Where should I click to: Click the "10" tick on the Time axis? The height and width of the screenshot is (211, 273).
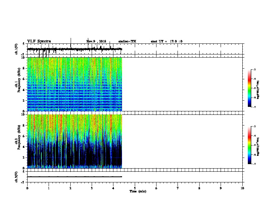pos(242,188)
